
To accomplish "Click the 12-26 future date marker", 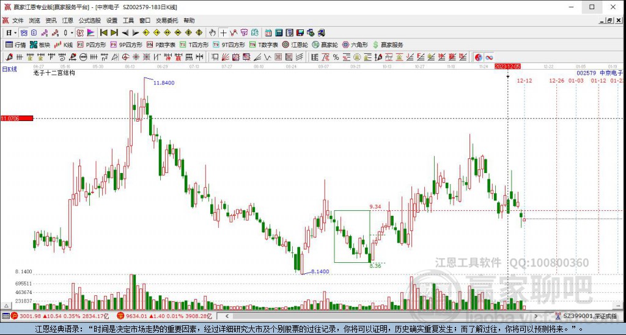I will (556, 81).
